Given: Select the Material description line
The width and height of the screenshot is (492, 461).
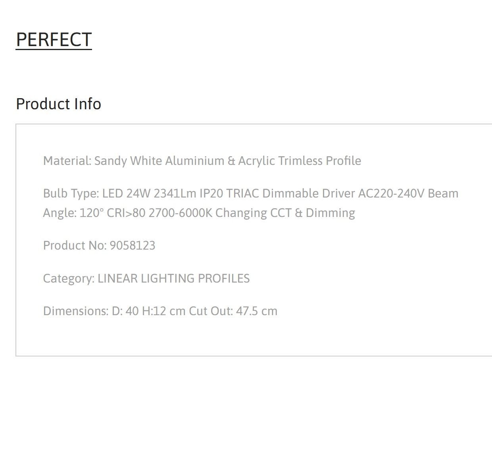Looking at the screenshot, I should pos(202,161).
